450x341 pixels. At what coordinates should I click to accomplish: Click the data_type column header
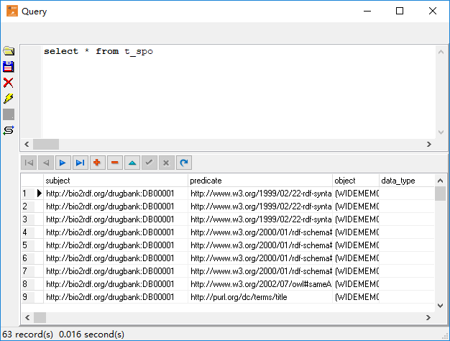pyautogui.click(x=406, y=181)
